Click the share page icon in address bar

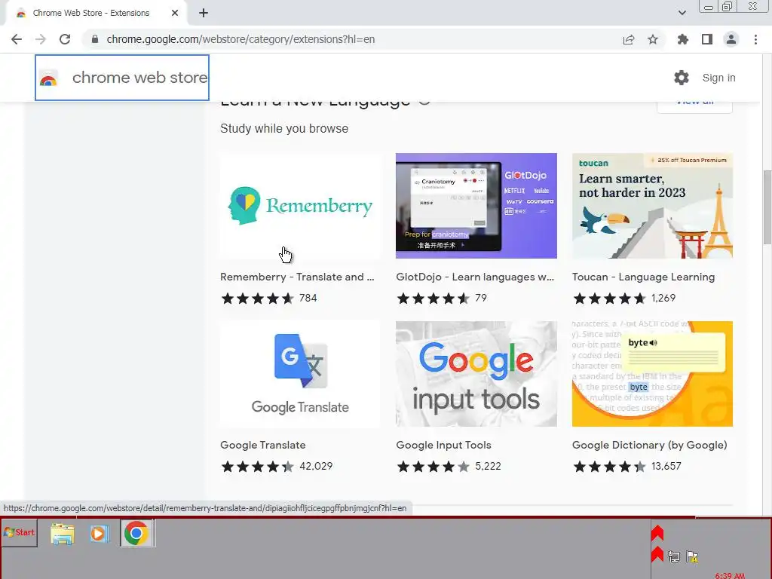click(x=628, y=39)
